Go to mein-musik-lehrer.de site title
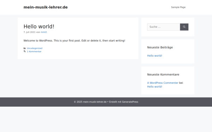 [46, 7]
